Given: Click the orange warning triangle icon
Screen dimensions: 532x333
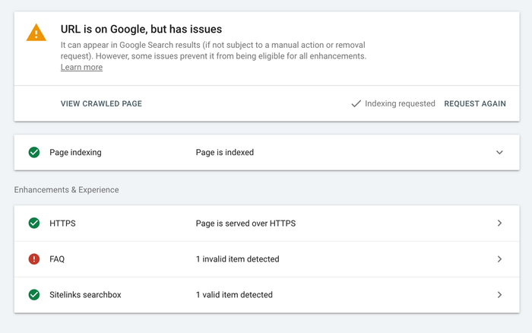Looking at the screenshot, I should (x=36, y=33).
